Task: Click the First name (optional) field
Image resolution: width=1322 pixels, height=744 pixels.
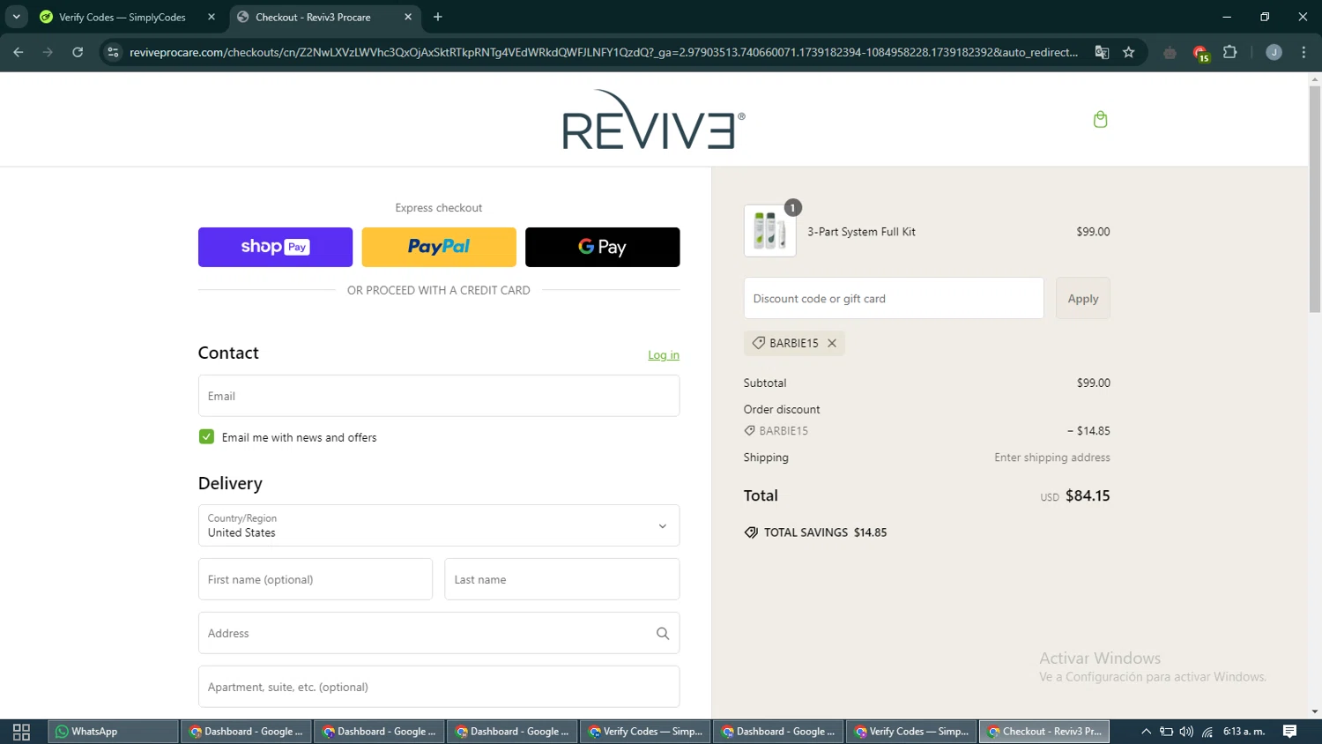Action: (316, 579)
